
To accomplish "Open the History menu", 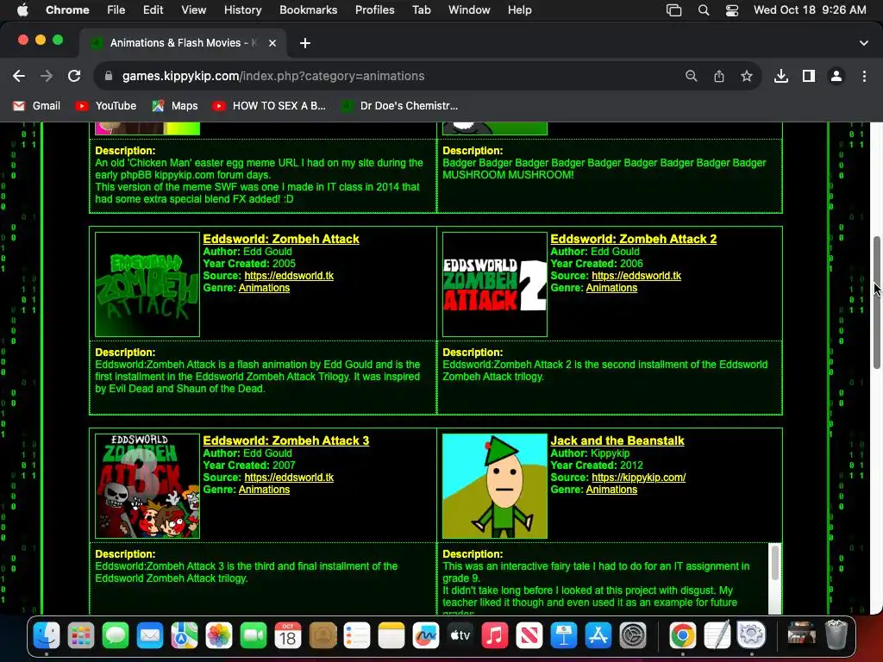I will 242,9.
